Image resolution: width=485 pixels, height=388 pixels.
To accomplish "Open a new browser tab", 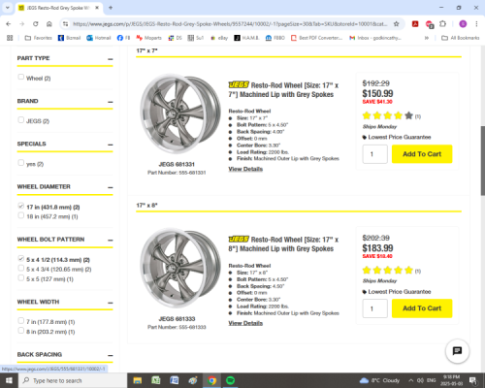I will click(x=111, y=8).
